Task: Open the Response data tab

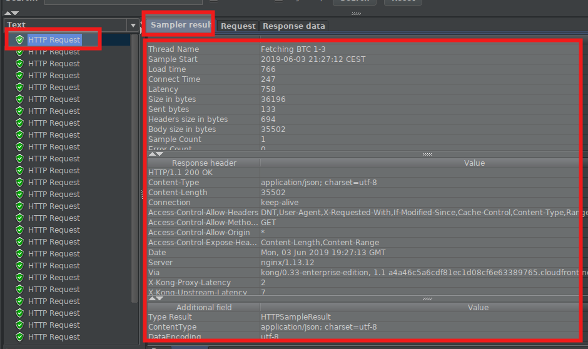Action: [x=293, y=26]
